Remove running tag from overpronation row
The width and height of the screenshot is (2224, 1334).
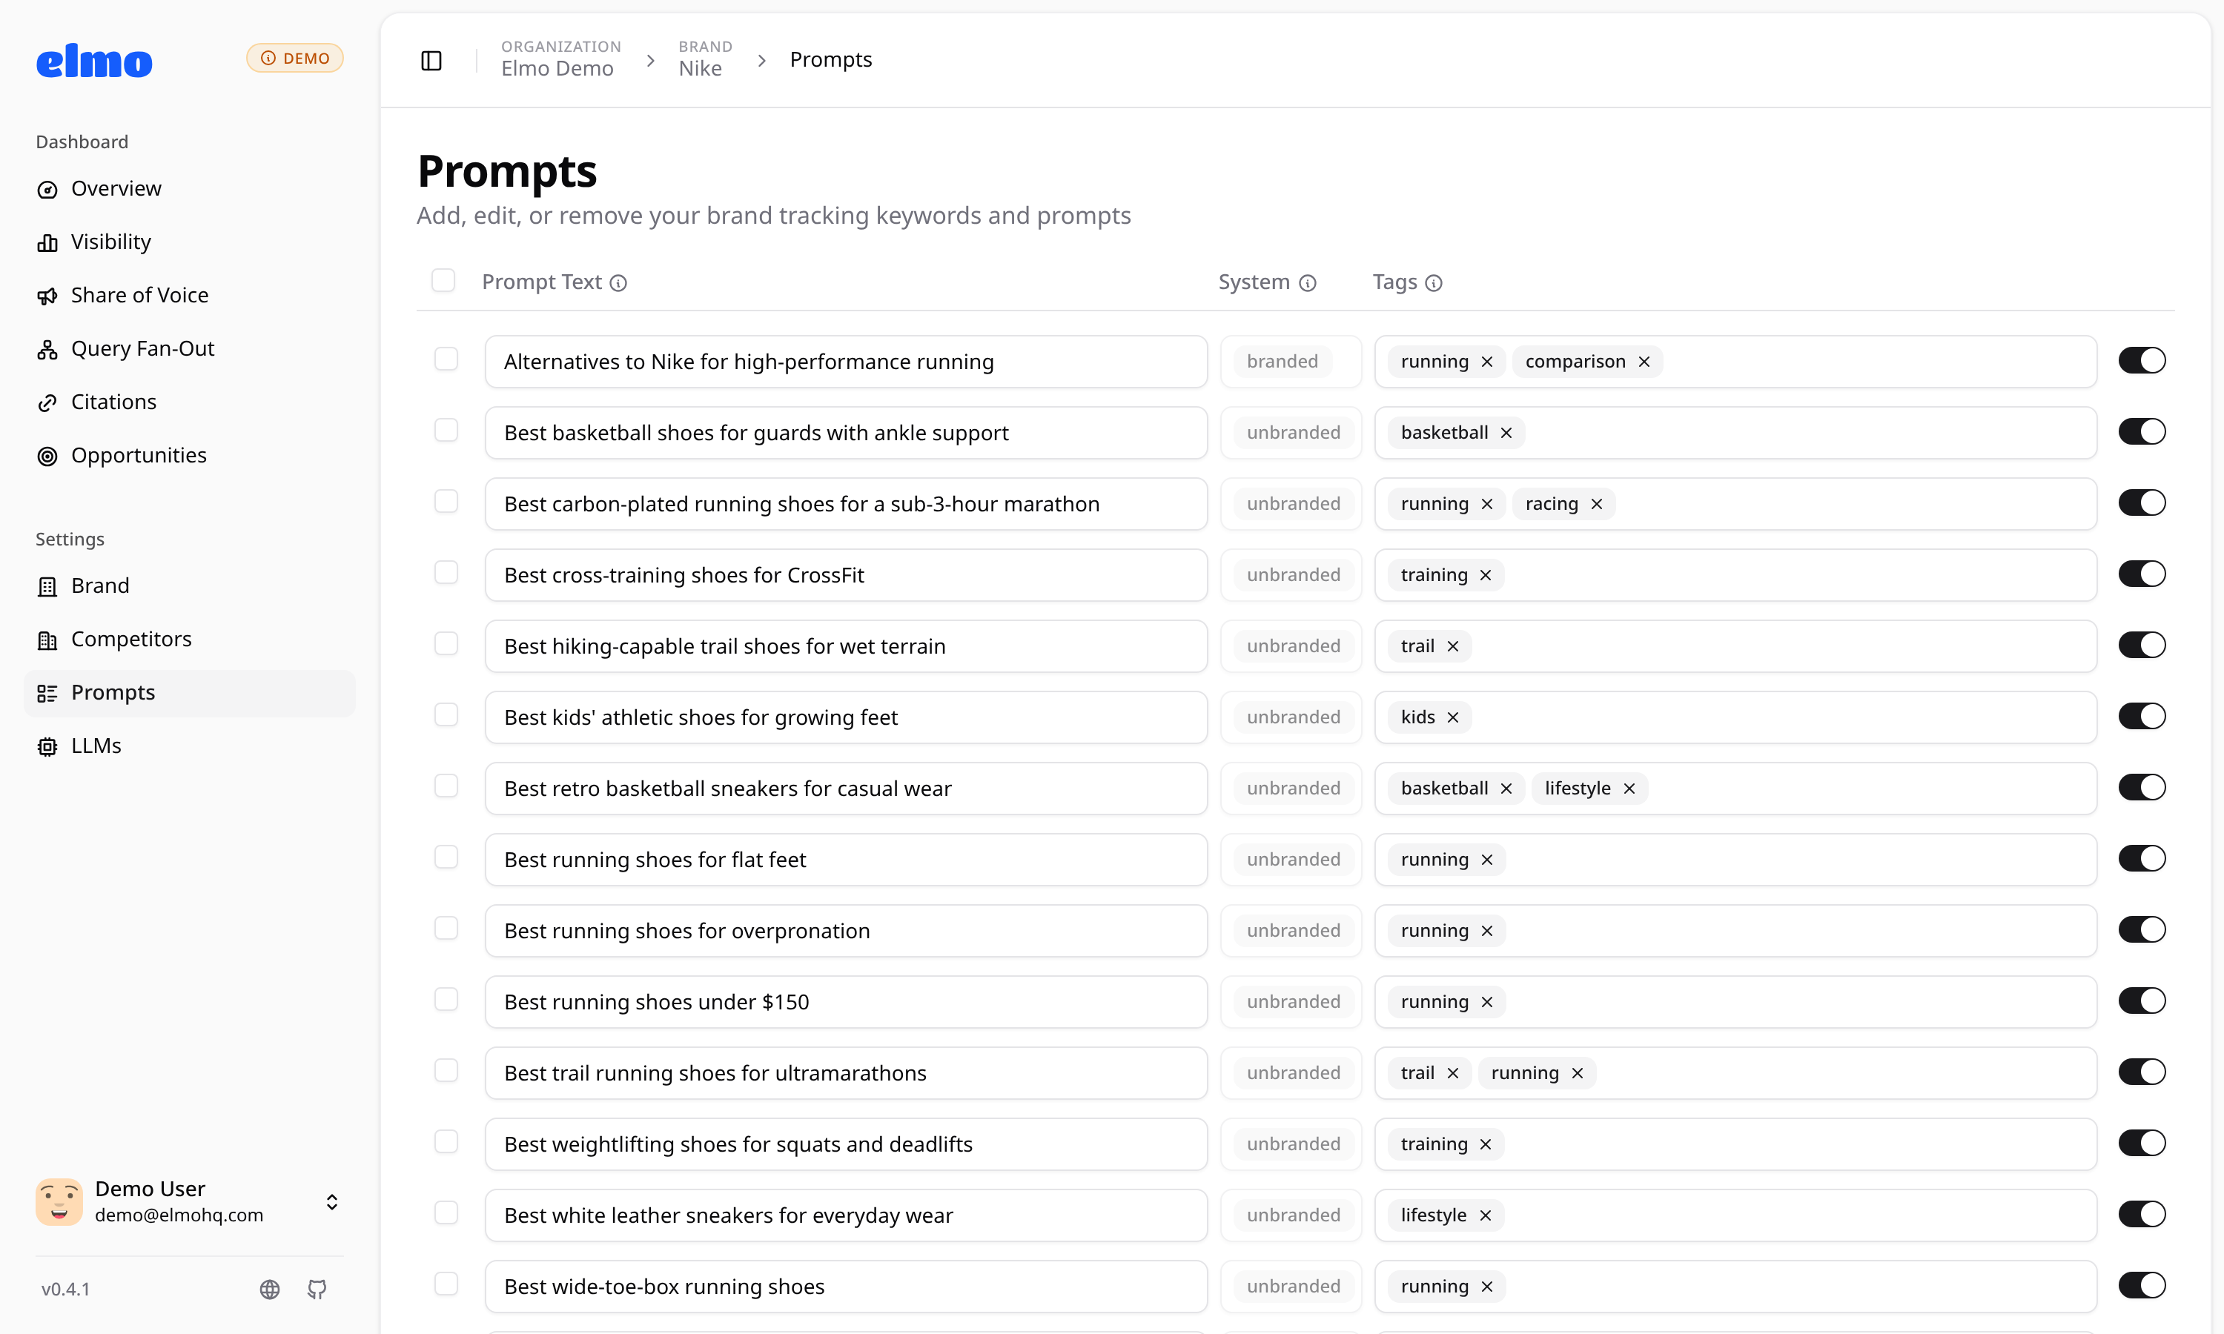coord(1487,930)
